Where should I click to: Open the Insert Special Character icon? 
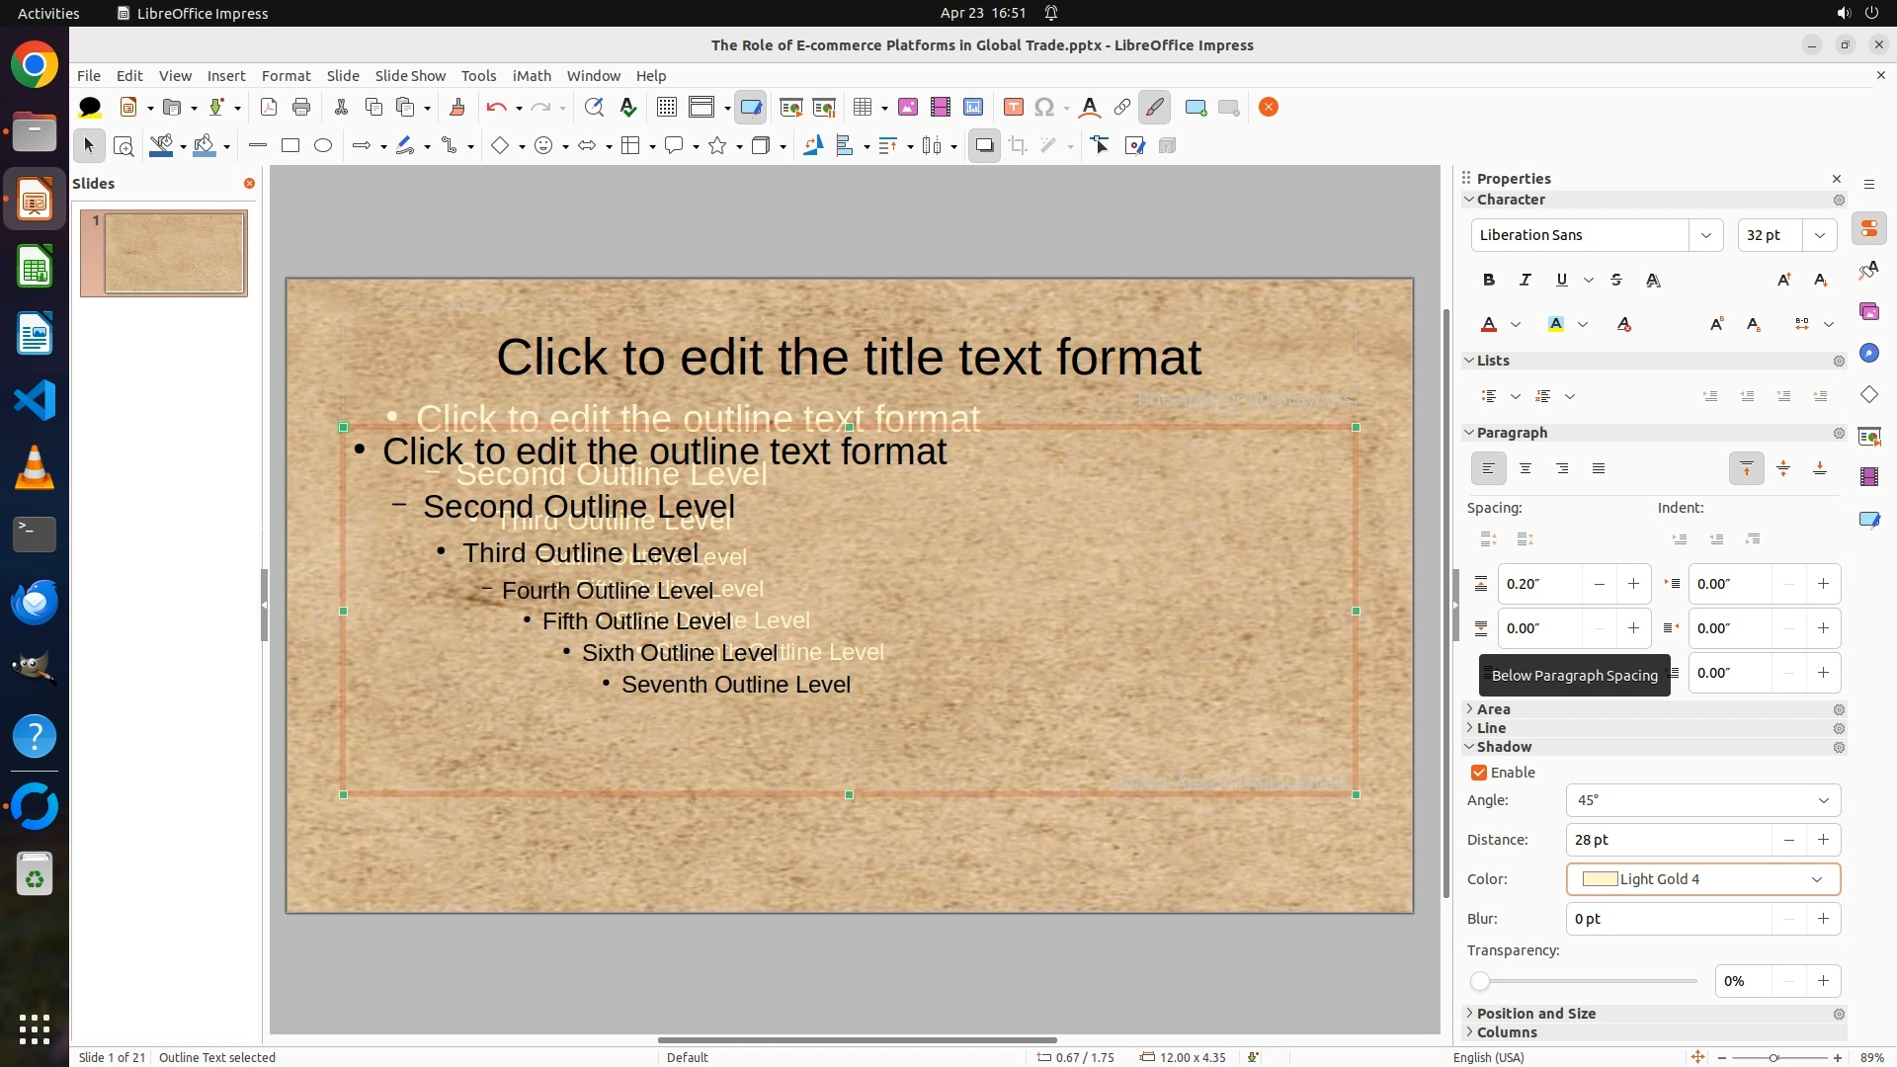[x=1044, y=108]
